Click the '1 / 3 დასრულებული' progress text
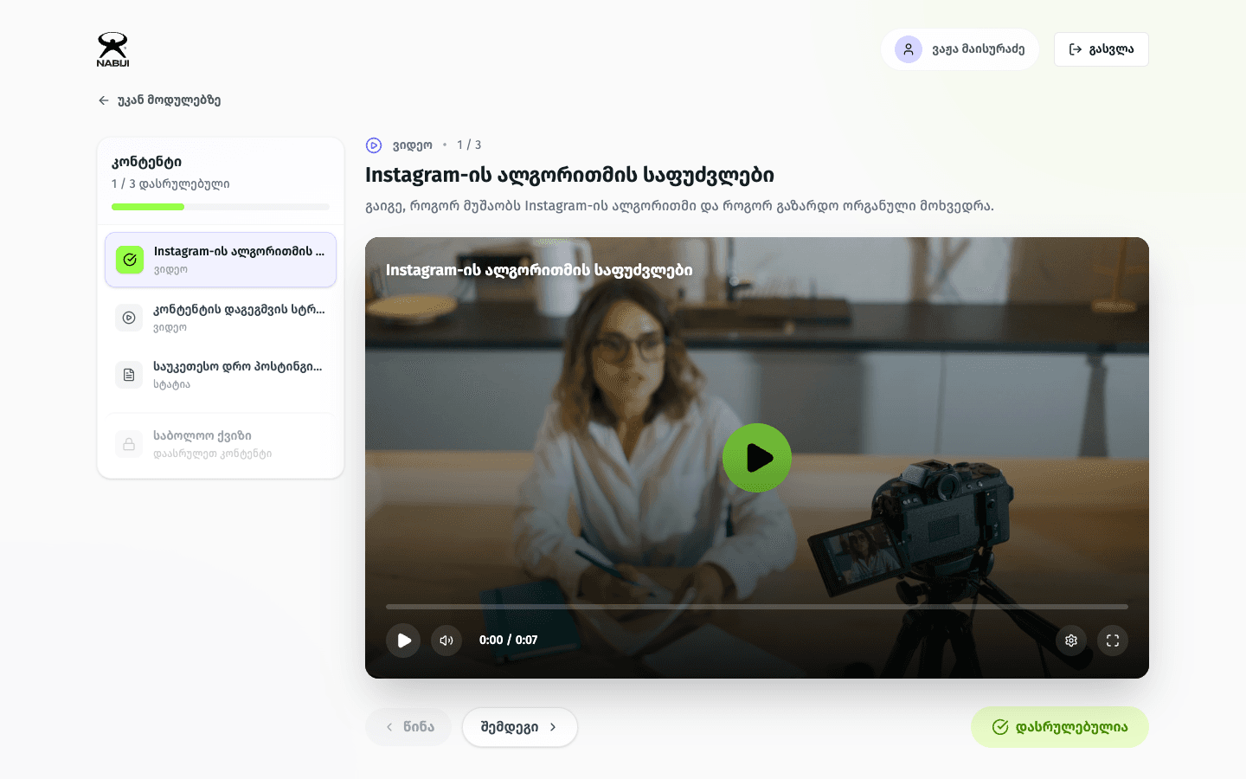 (170, 183)
